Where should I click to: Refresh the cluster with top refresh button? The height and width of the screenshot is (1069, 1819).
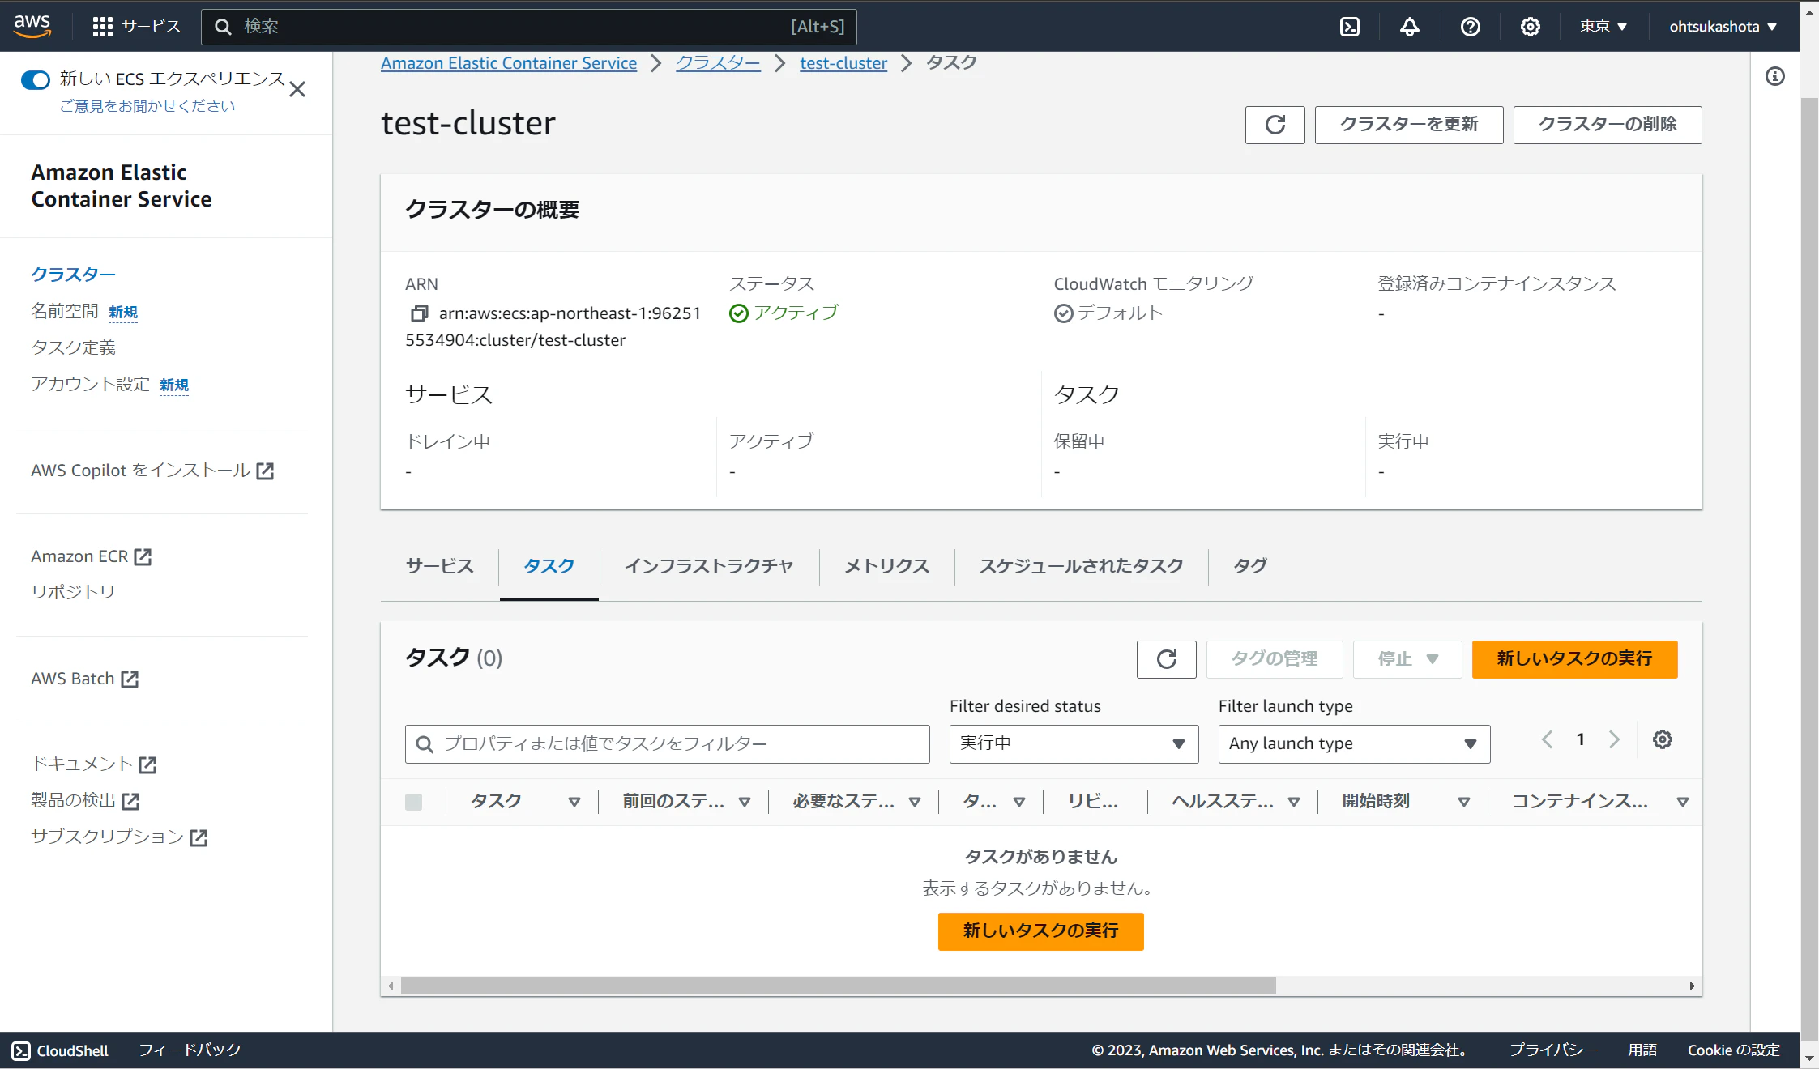pyautogui.click(x=1275, y=125)
